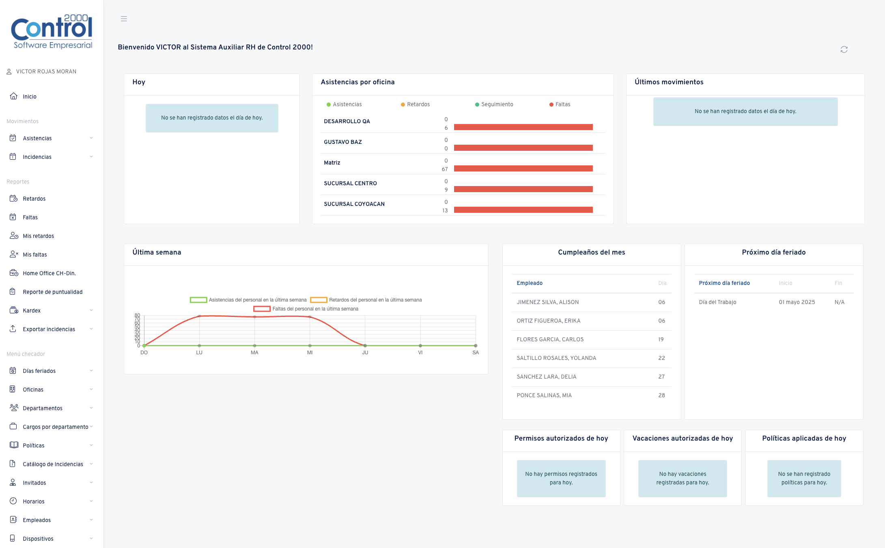Click the Reporte de puntualidad icon
885x548 pixels.
[13, 291]
